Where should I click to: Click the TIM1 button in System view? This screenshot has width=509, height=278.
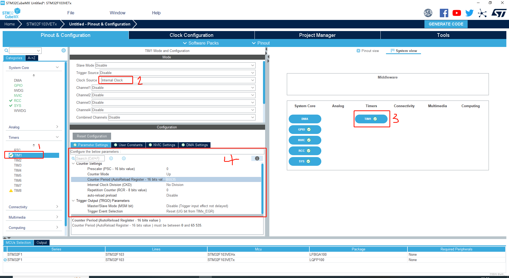click(x=371, y=119)
